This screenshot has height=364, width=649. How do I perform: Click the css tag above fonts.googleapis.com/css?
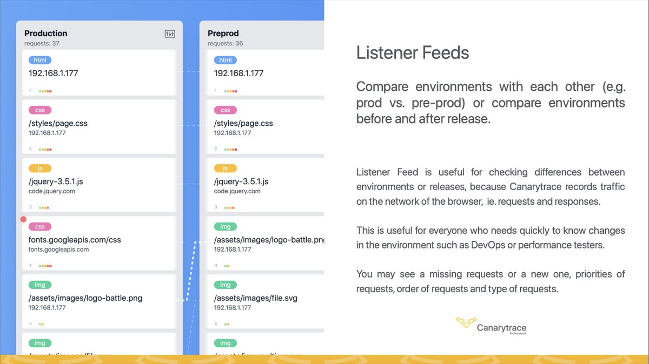(40, 227)
